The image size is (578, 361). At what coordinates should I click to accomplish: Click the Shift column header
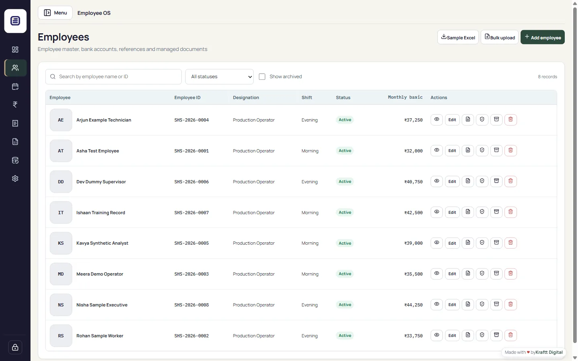point(307,97)
